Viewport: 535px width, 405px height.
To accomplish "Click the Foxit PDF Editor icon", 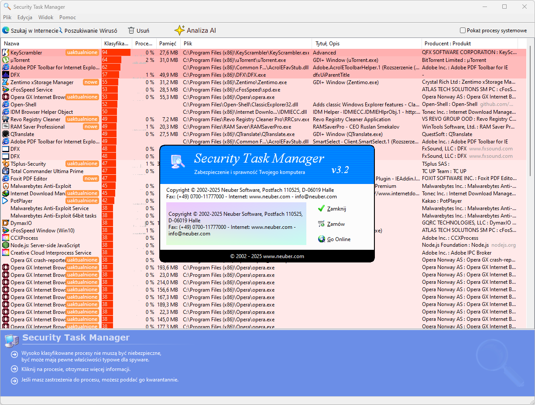I will tap(6, 179).
